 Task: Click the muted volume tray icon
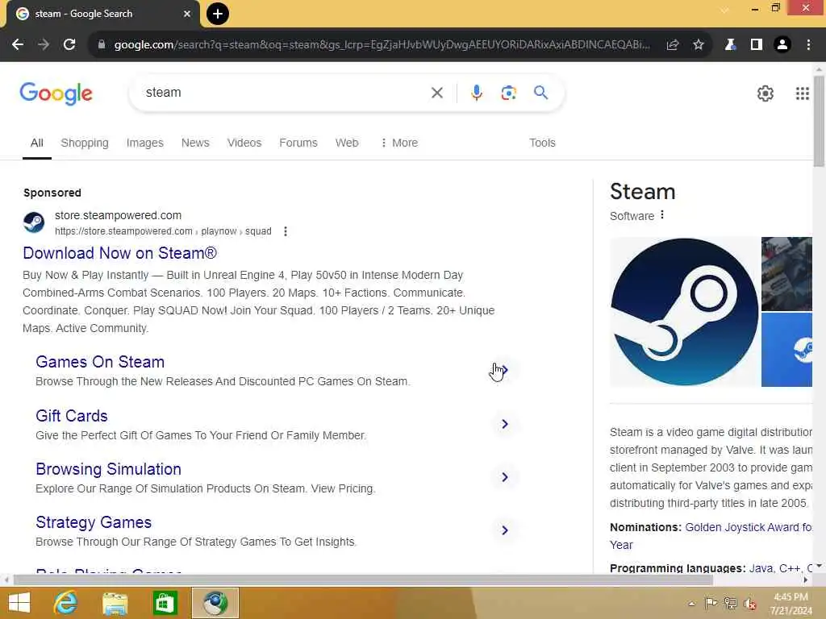(x=750, y=604)
